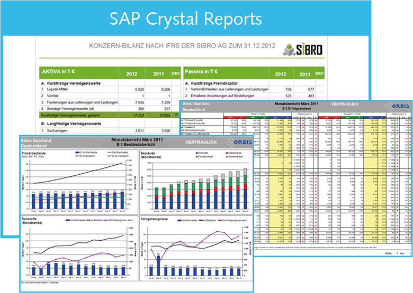Click the 2011 column header in AKTIVA table
The image size is (413, 293).
[x=158, y=74]
